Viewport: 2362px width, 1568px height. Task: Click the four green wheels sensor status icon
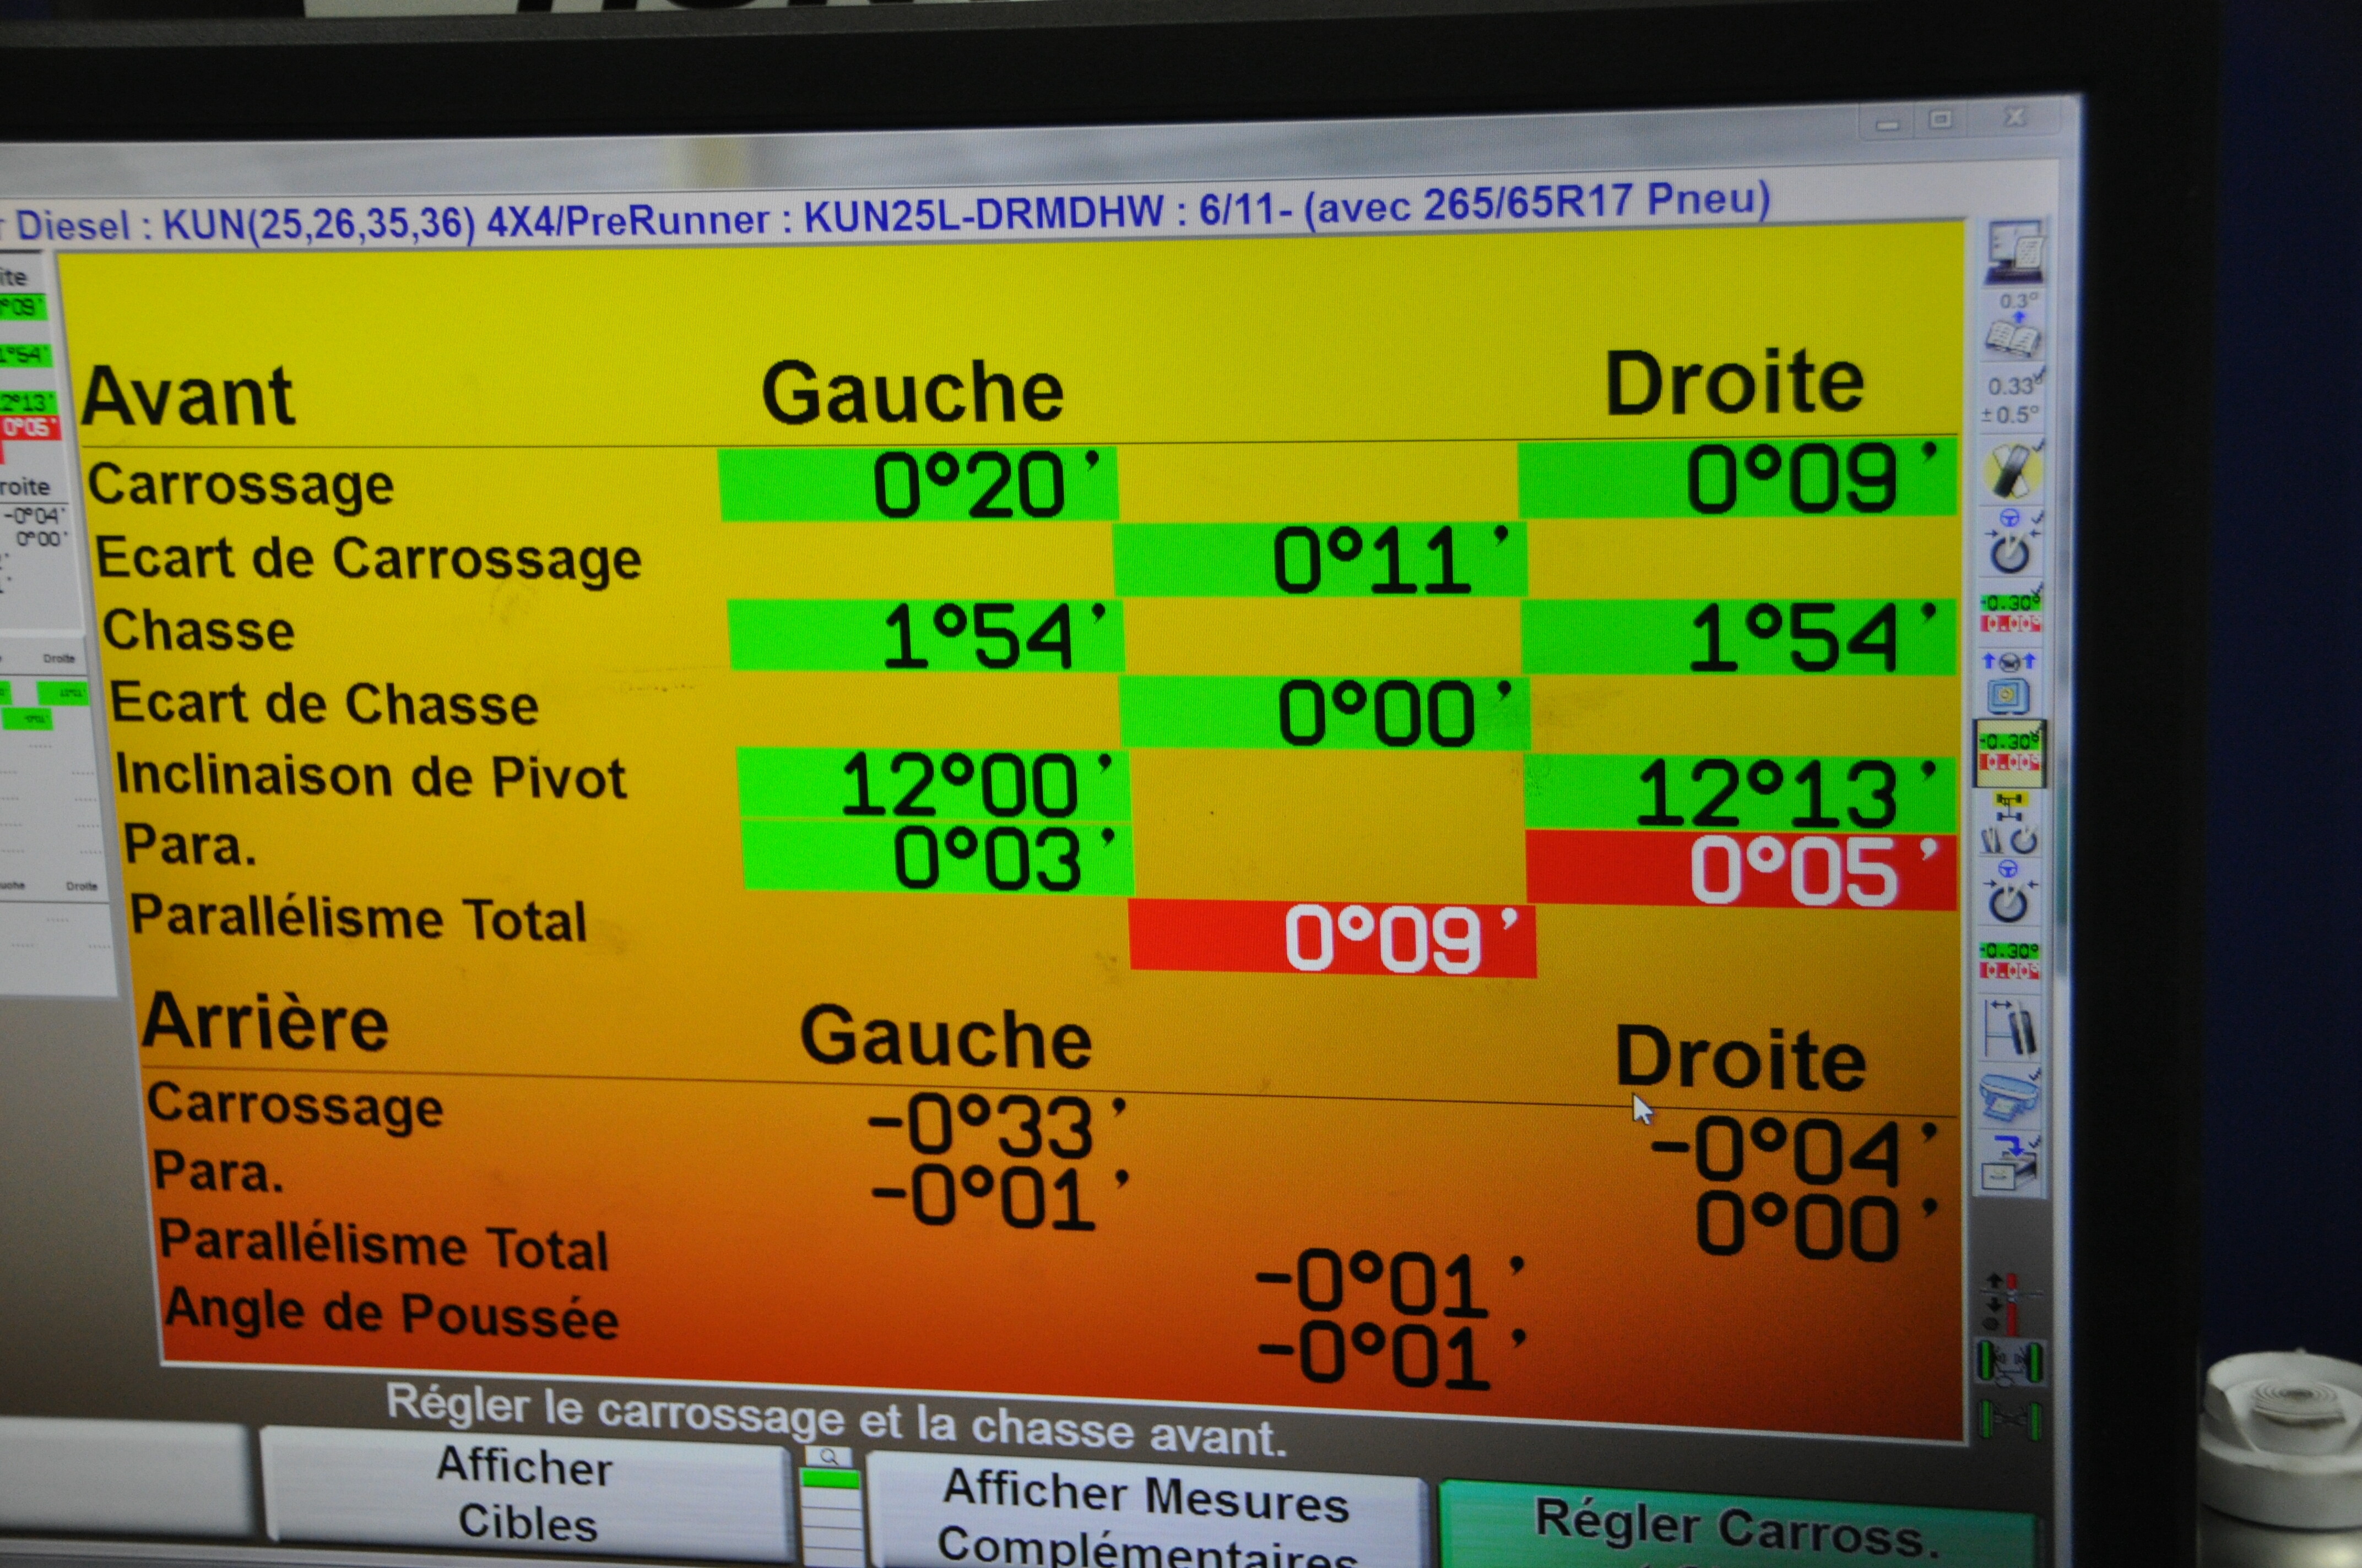pyautogui.click(x=2011, y=1390)
